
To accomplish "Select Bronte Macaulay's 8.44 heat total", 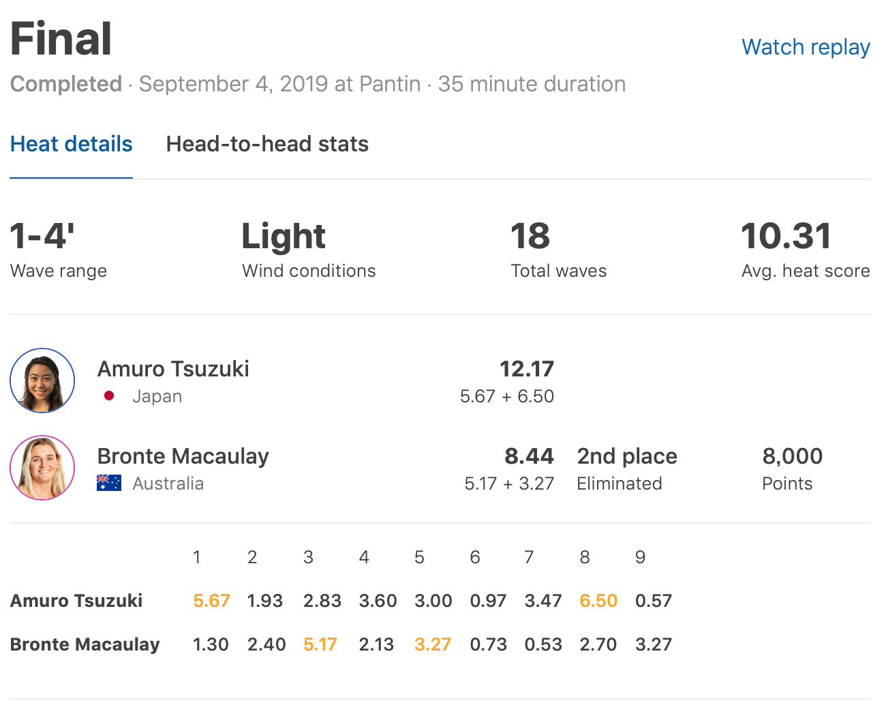I will point(529,456).
